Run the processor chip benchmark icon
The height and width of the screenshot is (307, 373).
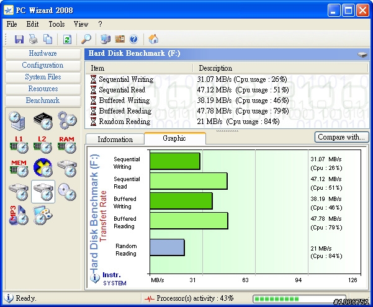click(43, 121)
